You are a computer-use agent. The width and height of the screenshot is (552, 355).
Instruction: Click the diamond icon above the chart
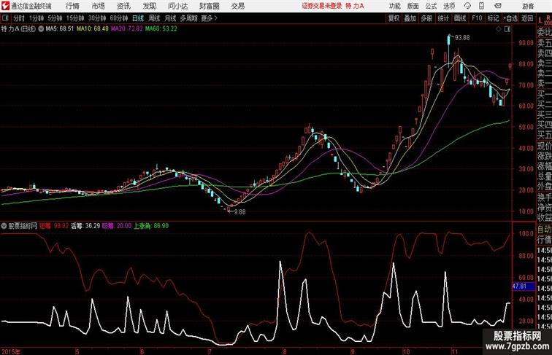click(499, 29)
